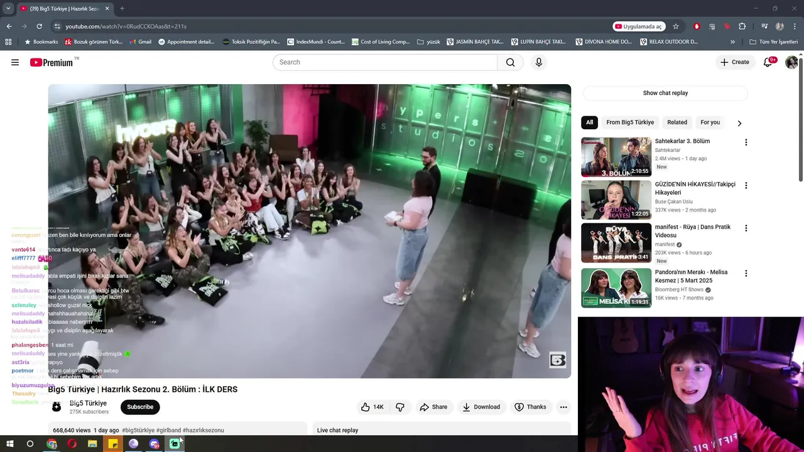Open options for manifest Rüya video
The image size is (804, 452).
[746, 229]
